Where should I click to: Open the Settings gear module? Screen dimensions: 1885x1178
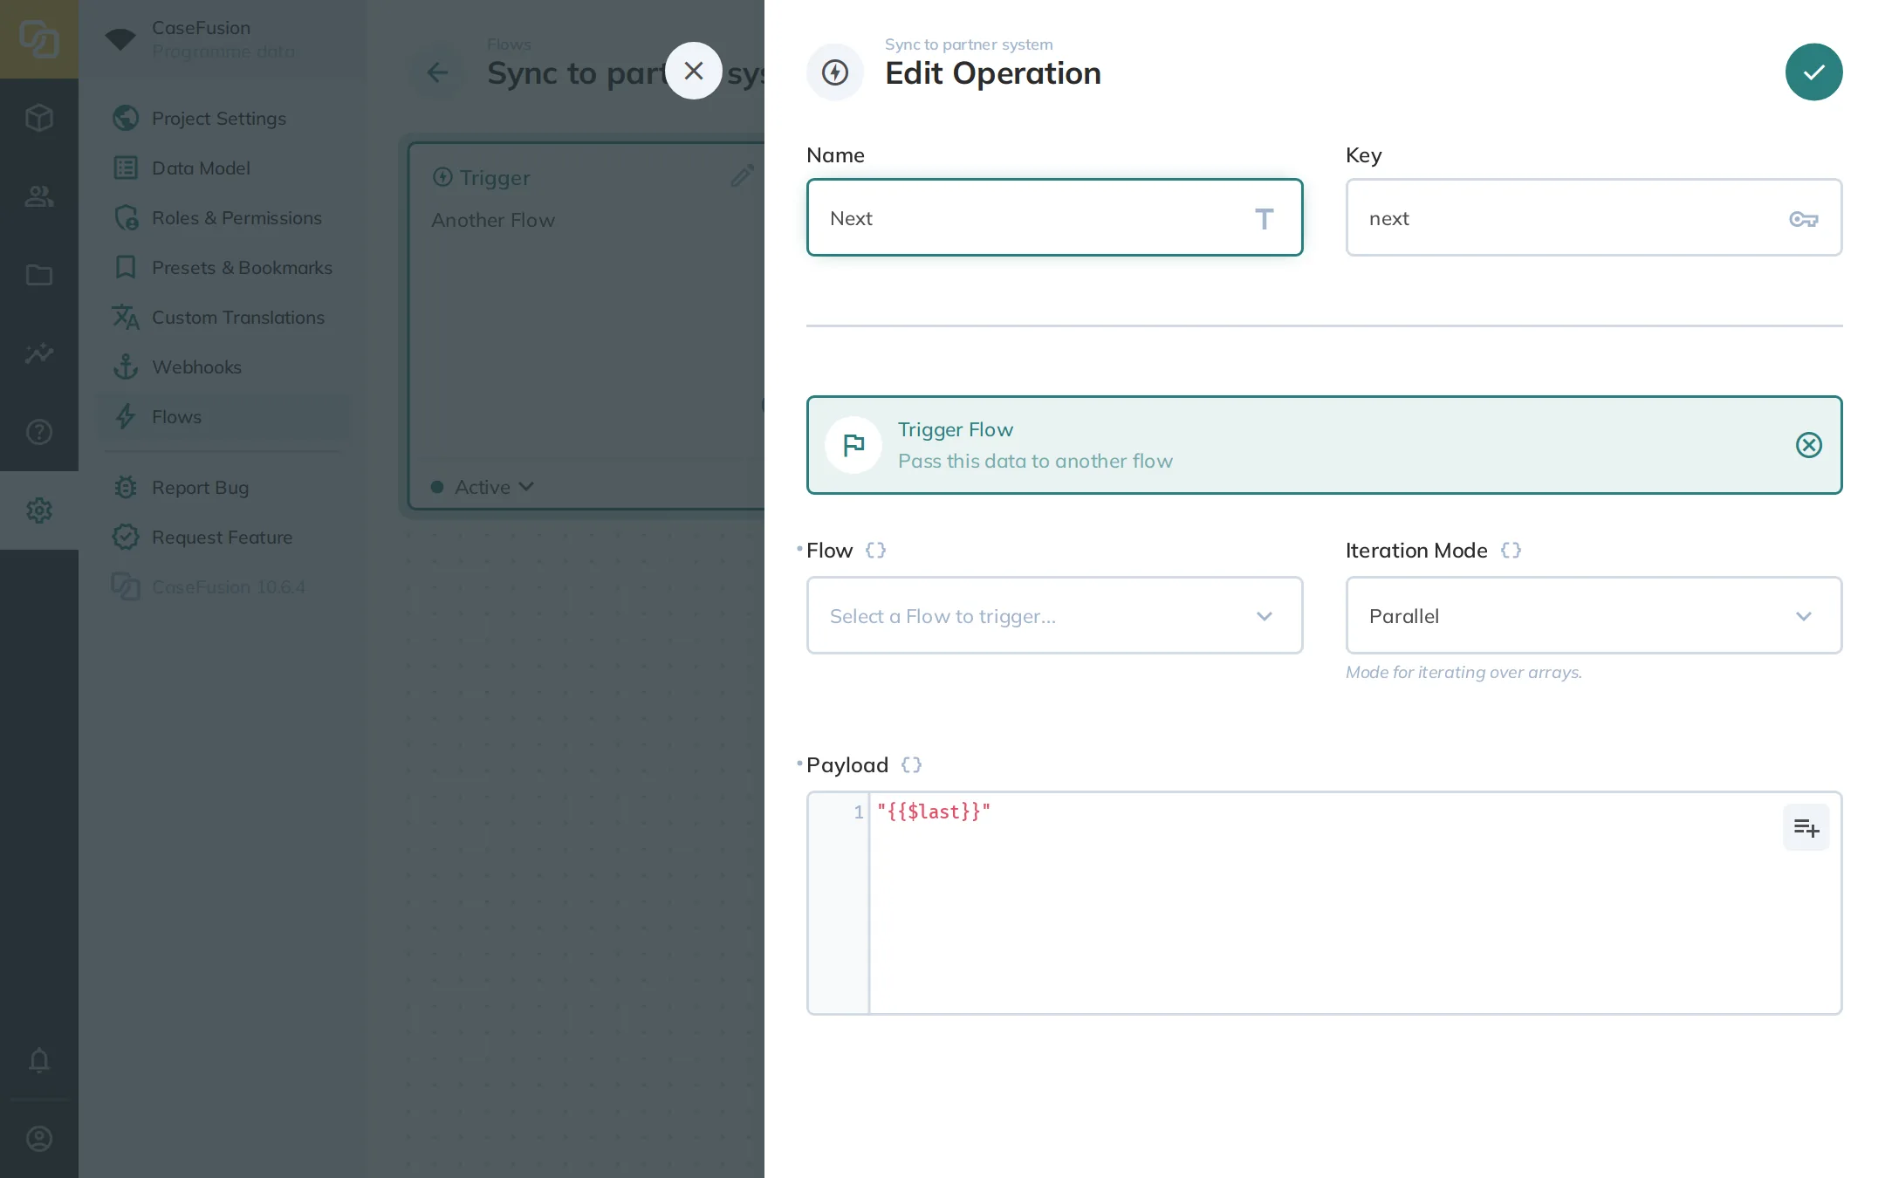pyautogui.click(x=39, y=510)
